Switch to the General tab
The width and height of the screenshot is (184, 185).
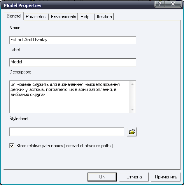14,16
